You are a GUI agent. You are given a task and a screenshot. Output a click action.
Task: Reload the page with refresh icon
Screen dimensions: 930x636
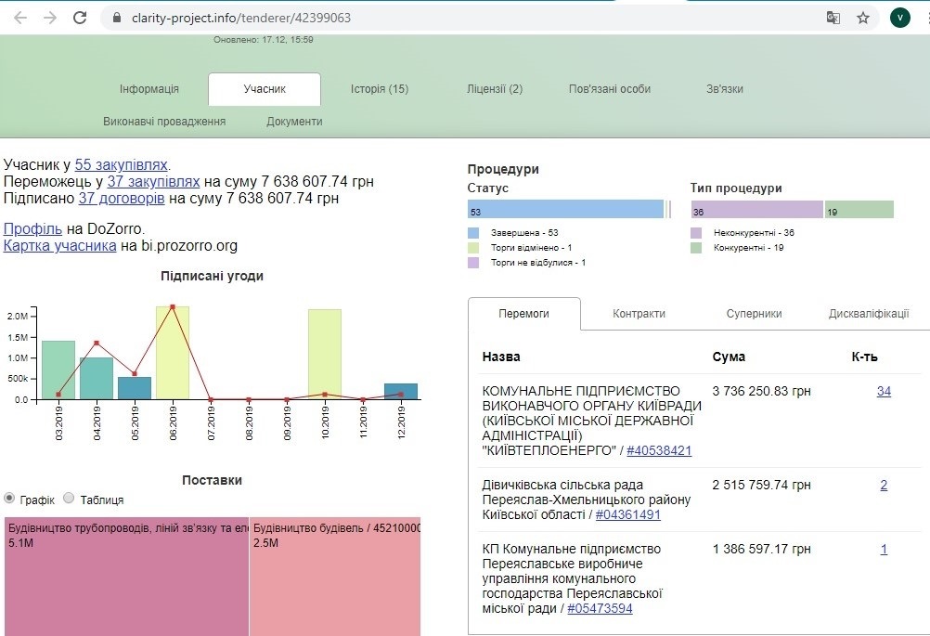[x=80, y=18]
